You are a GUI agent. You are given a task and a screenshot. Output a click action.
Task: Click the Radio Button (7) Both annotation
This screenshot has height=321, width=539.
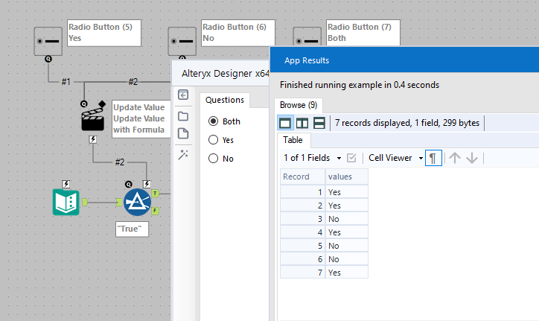click(363, 33)
